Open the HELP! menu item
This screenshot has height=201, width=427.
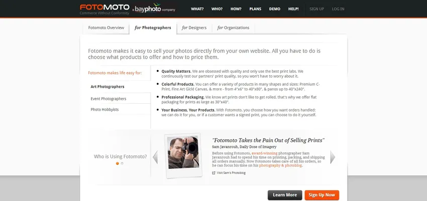coord(293,9)
